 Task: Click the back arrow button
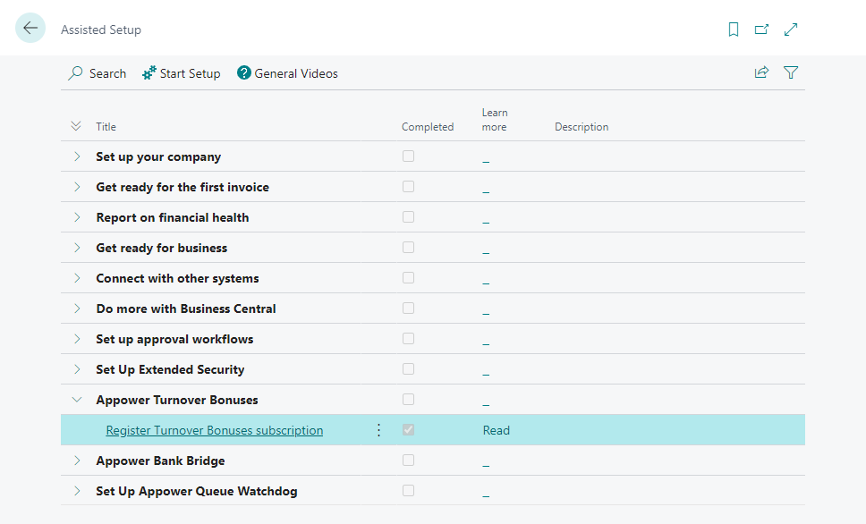[x=30, y=29]
